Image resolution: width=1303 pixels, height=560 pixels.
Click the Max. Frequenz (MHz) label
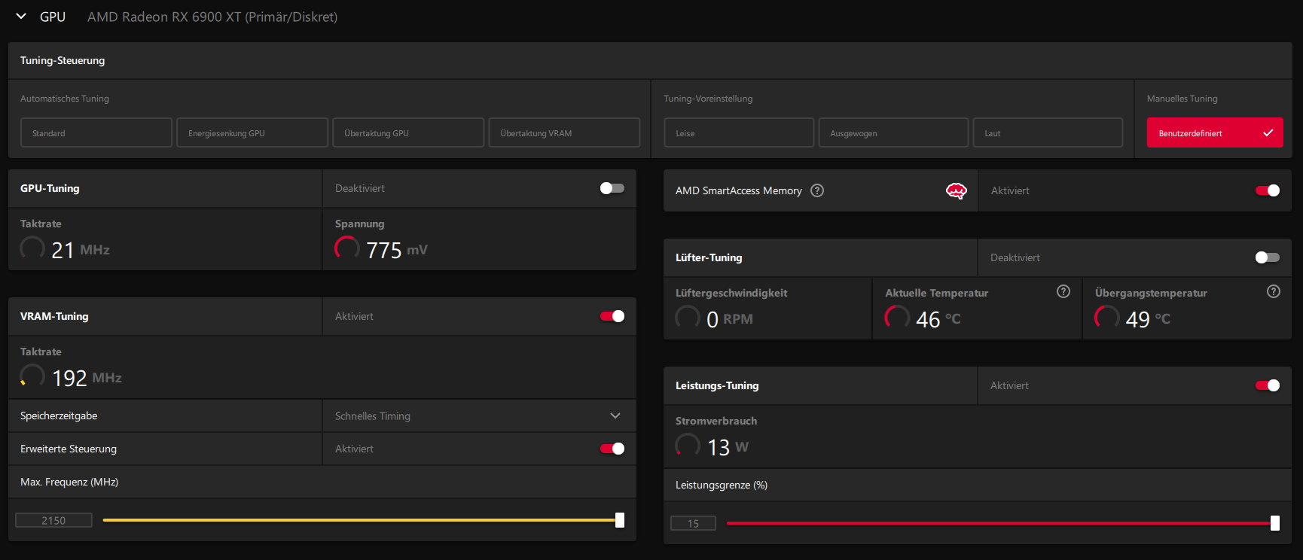point(69,482)
